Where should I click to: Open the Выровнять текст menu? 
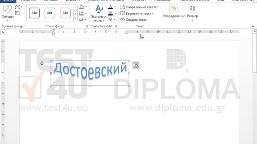coord(137,13)
